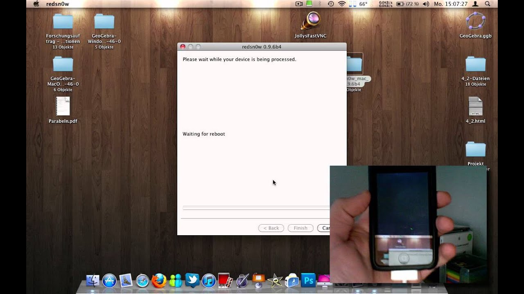
Task: Open Finder from the dock
Action: pyautogui.click(x=93, y=281)
